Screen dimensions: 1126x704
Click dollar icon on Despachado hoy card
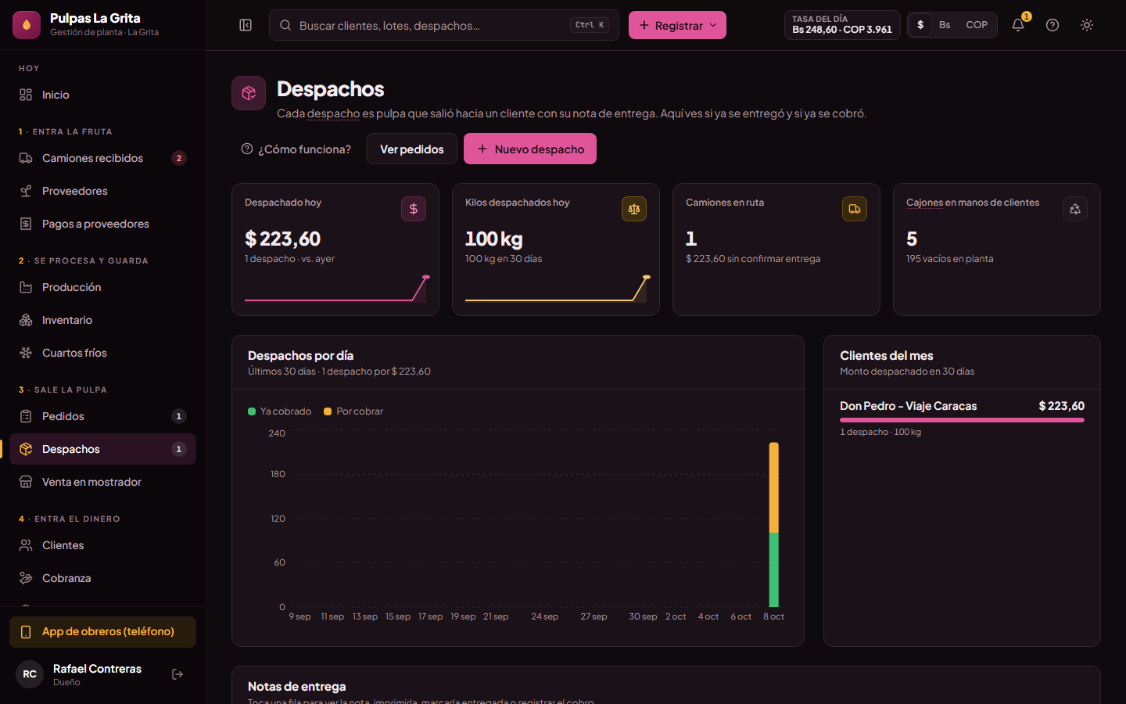tap(414, 209)
